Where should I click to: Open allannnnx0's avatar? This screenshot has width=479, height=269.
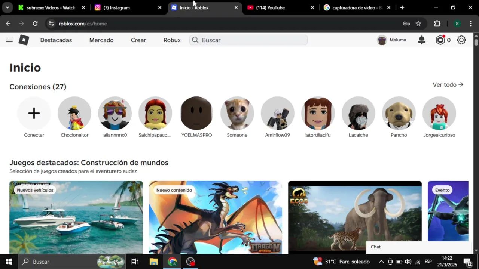click(x=115, y=113)
